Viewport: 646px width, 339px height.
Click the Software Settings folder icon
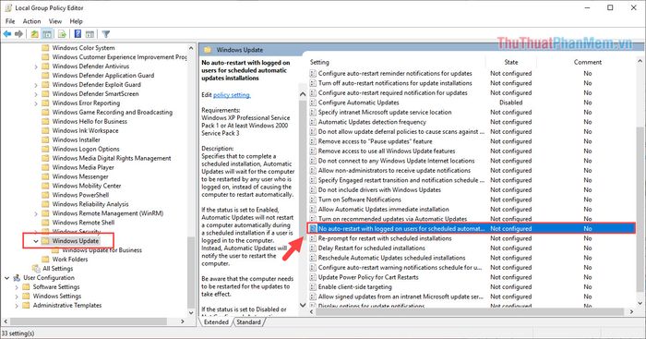pos(27,287)
